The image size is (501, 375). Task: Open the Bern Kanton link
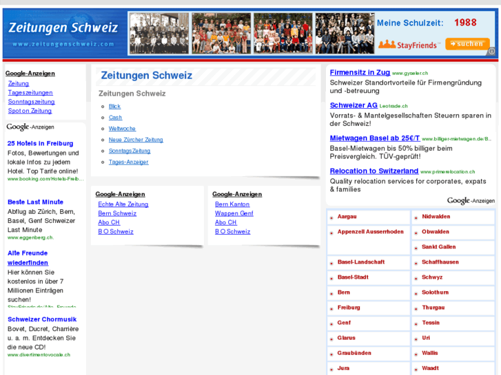[x=232, y=204]
